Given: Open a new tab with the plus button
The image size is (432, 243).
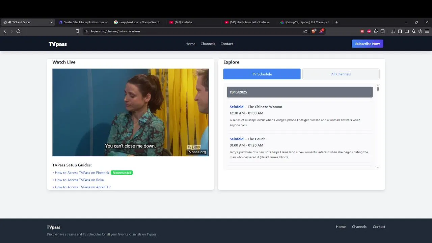Looking at the screenshot, I should (336, 22).
